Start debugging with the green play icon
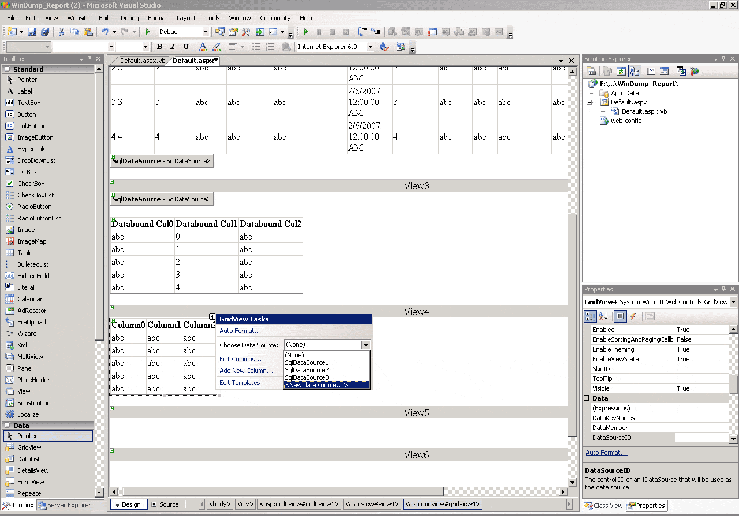The height and width of the screenshot is (516, 739). 148,32
